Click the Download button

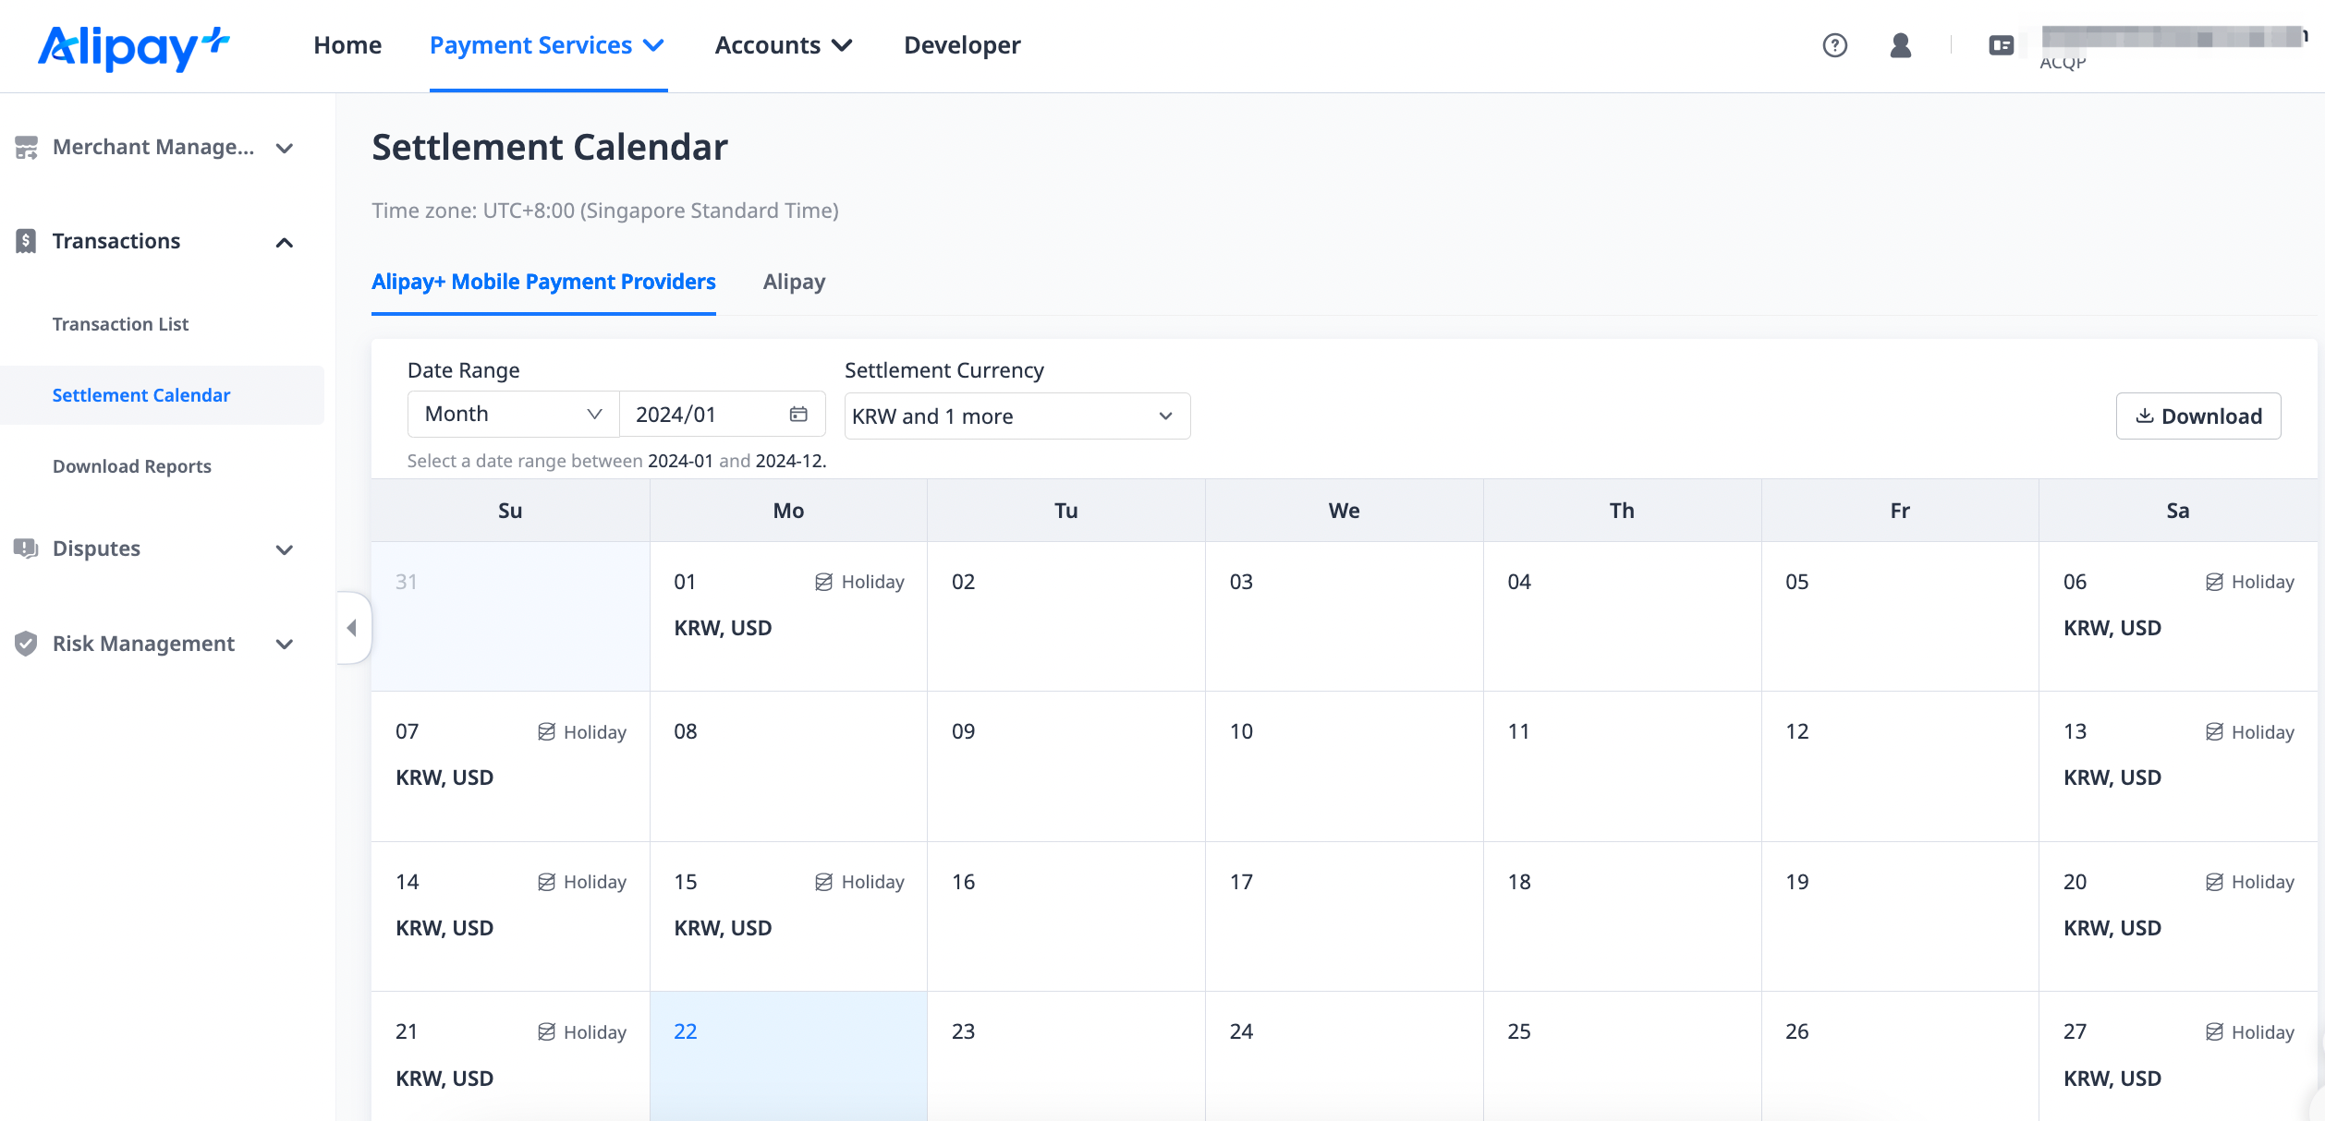click(2197, 416)
